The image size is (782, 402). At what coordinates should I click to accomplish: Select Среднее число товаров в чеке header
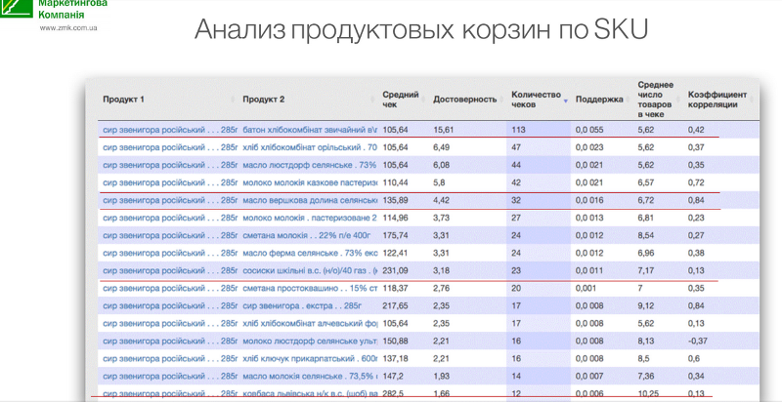[x=657, y=99]
